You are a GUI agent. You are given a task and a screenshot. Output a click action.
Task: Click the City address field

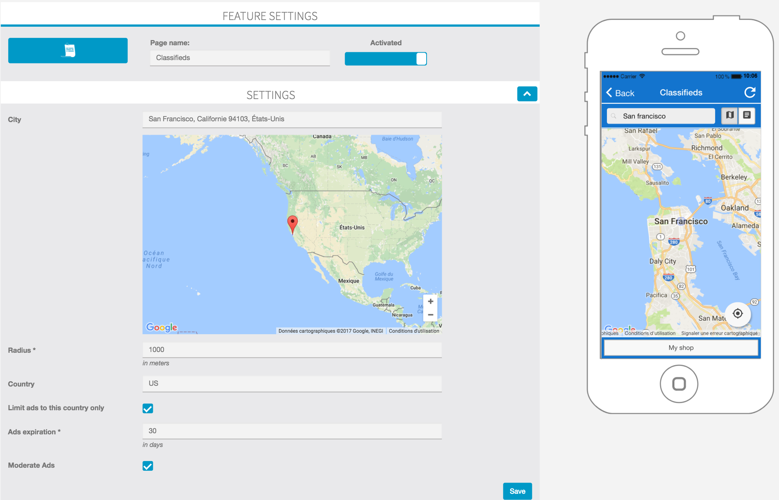292,119
